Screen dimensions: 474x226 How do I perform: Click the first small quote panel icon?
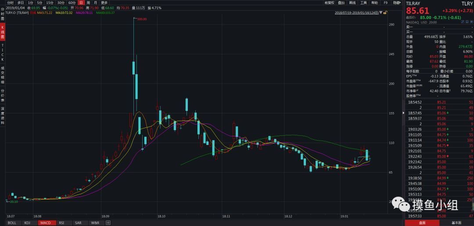tap(463, 22)
